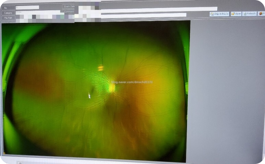Click the page icon on the Refresh button
Image resolution: width=265 pixels, height=164 pixels.
[x=245, y=14]
